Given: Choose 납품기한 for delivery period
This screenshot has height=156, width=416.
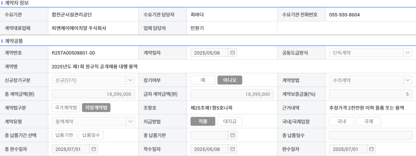Looking at the screenshot, I should point(64,135).
